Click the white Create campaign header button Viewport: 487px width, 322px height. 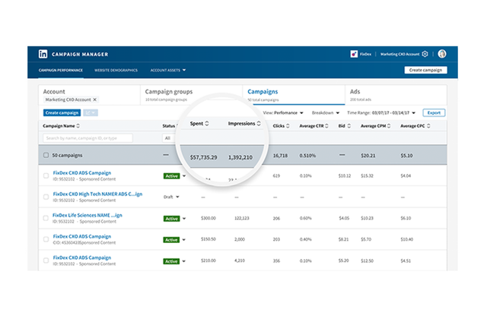click(x=425, y=70)
